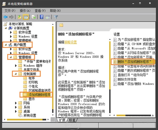The height and width of the screenshot is (130, 158).
Task: Open the 查看(V) menu
Action: point(40,11)
